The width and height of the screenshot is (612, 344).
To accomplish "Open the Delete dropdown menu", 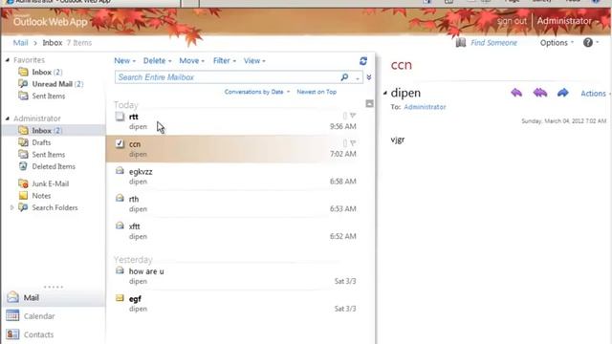I will [x=157, y=61].
